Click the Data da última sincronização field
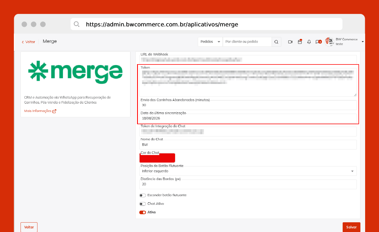The width and height of the screenshot is (379, 232). point(248,118)
